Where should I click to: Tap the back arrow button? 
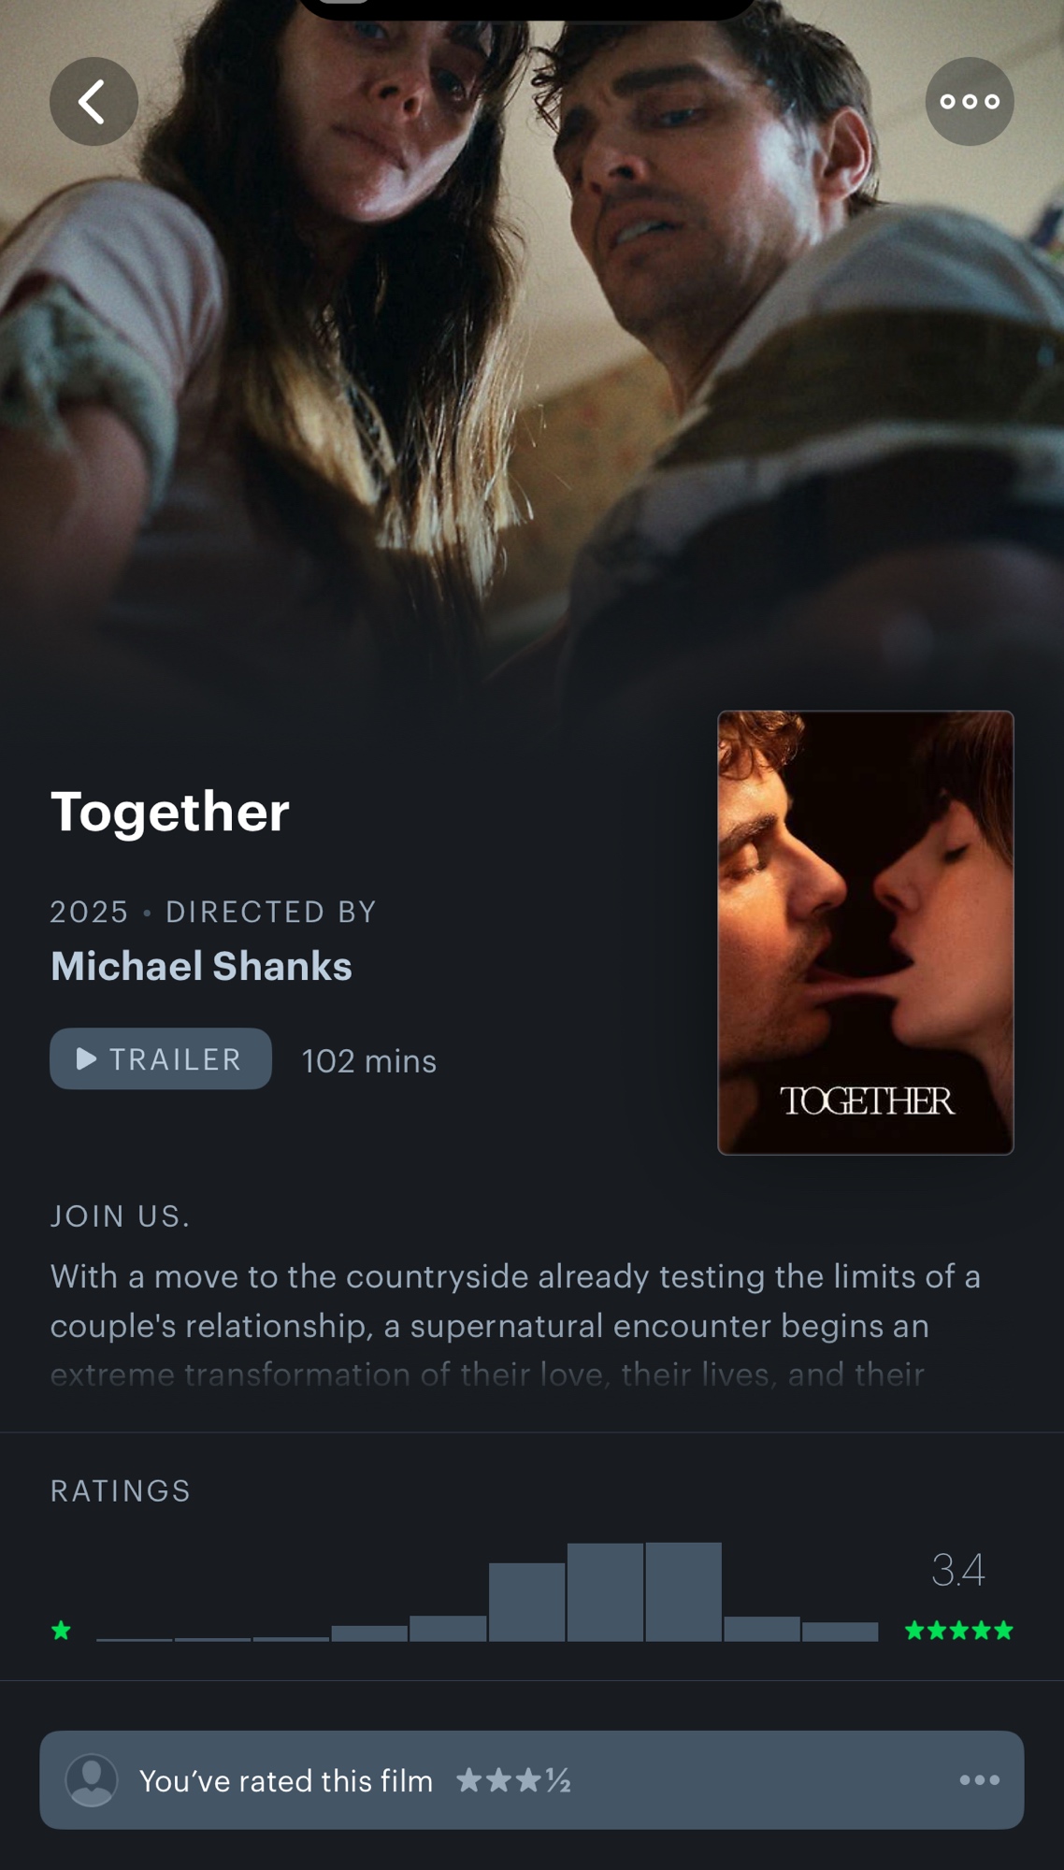(x=93, y=101)
